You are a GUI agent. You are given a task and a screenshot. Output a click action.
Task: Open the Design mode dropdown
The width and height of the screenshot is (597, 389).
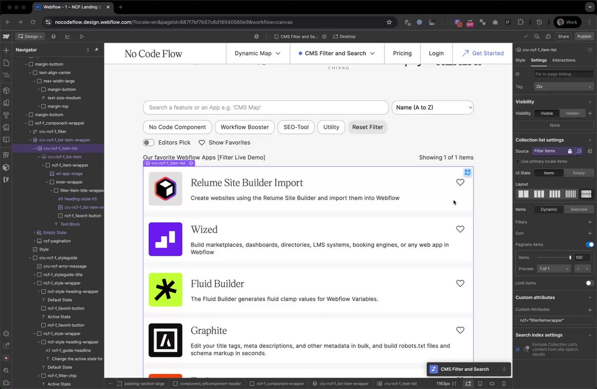point(30,36)
